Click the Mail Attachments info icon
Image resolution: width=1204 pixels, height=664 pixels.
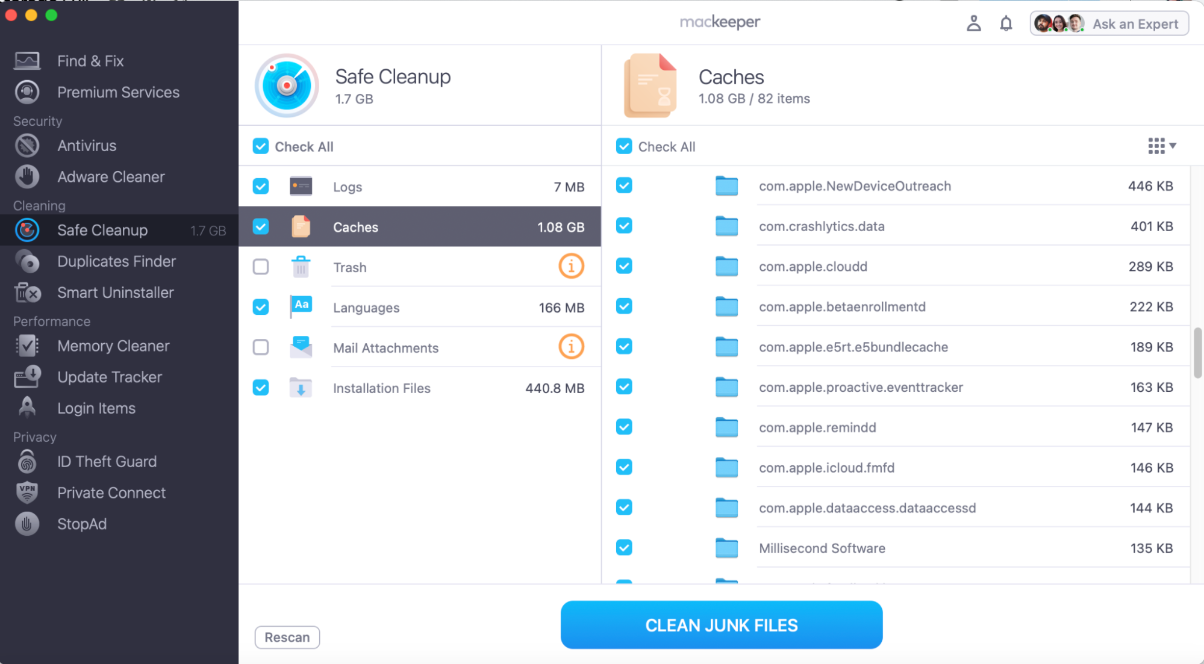[x=571, y=347]
